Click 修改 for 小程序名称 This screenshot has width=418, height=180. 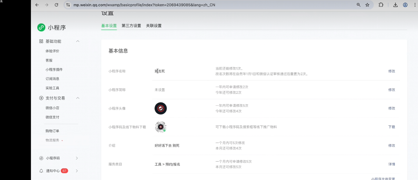[392, 71]
